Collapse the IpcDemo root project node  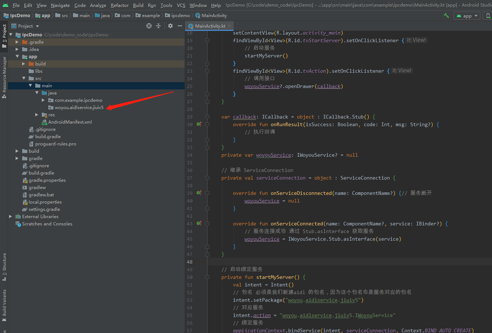11,35
